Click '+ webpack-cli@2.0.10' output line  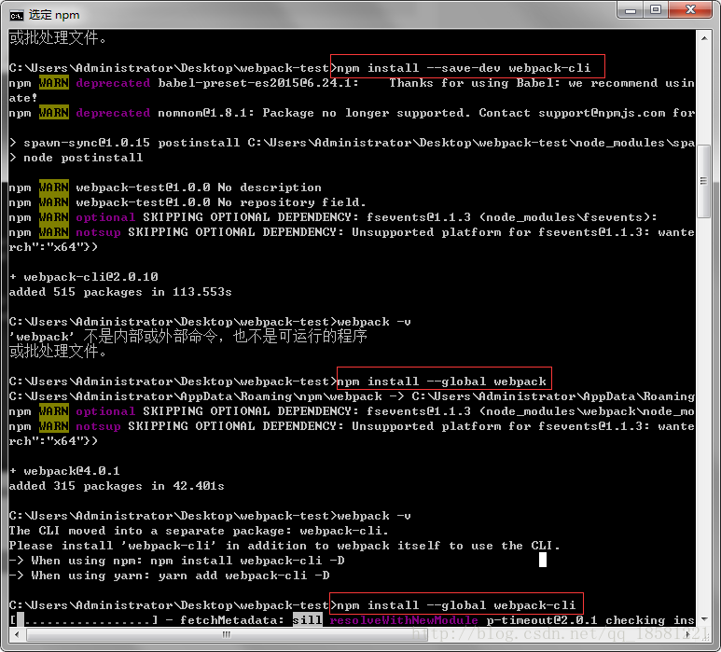click(84, 277)
